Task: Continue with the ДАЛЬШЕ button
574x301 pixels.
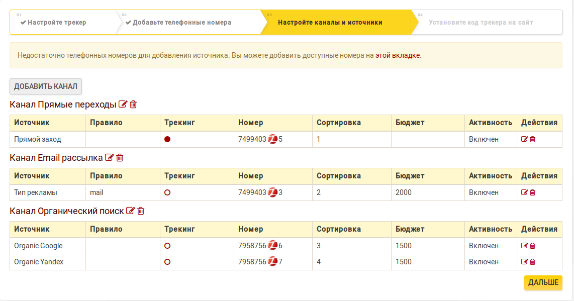Action: tap(543, 283)
